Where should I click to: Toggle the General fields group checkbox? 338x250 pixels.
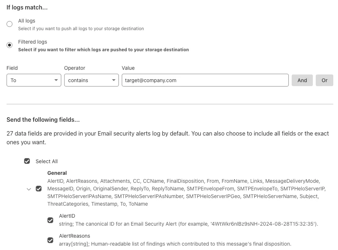click(39, 189)
